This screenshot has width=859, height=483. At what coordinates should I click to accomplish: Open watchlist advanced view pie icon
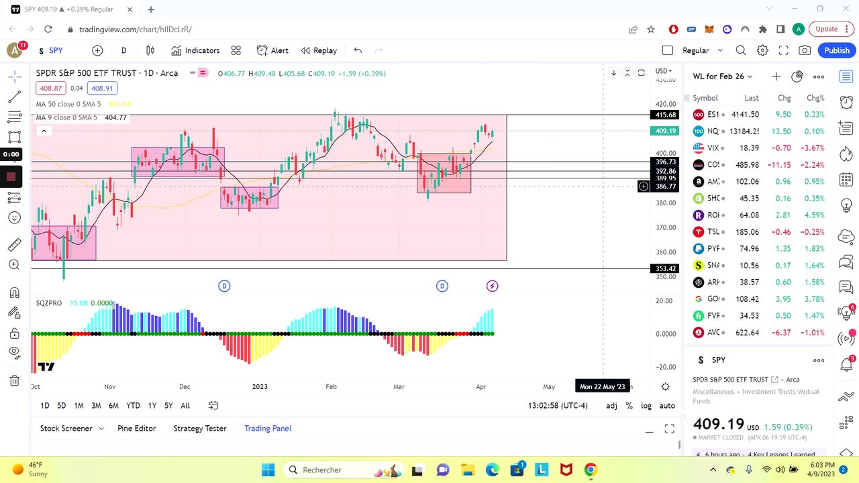tap(797, 76)
